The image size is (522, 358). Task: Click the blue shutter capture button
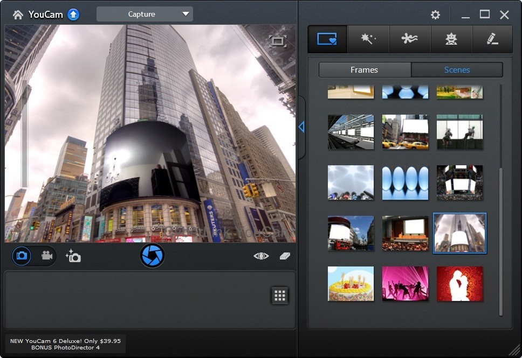[152, 255]
